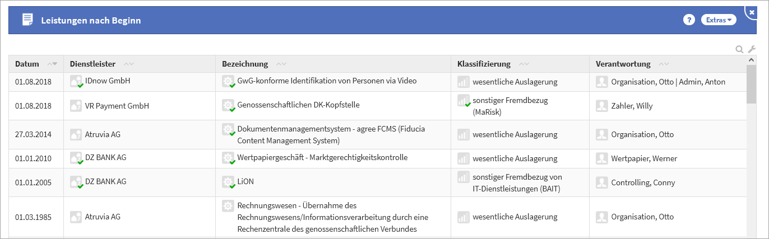Screen dimensions: 769x239
Task: Open table settings with the wrench icon
Action: [752, 49]
